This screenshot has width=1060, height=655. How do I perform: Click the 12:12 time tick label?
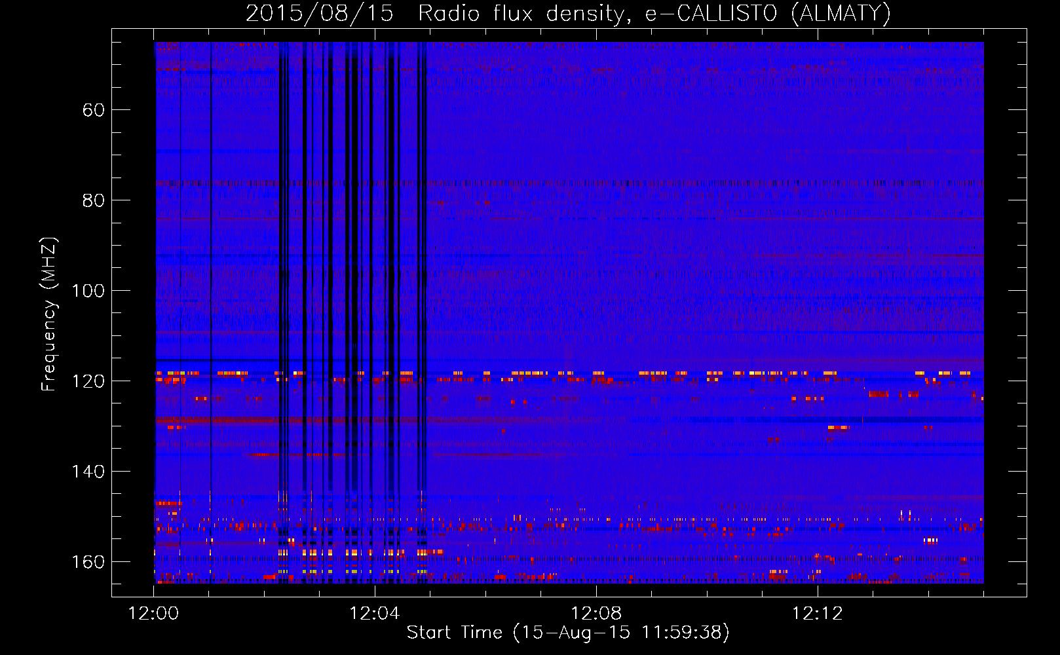coord(817,614)
